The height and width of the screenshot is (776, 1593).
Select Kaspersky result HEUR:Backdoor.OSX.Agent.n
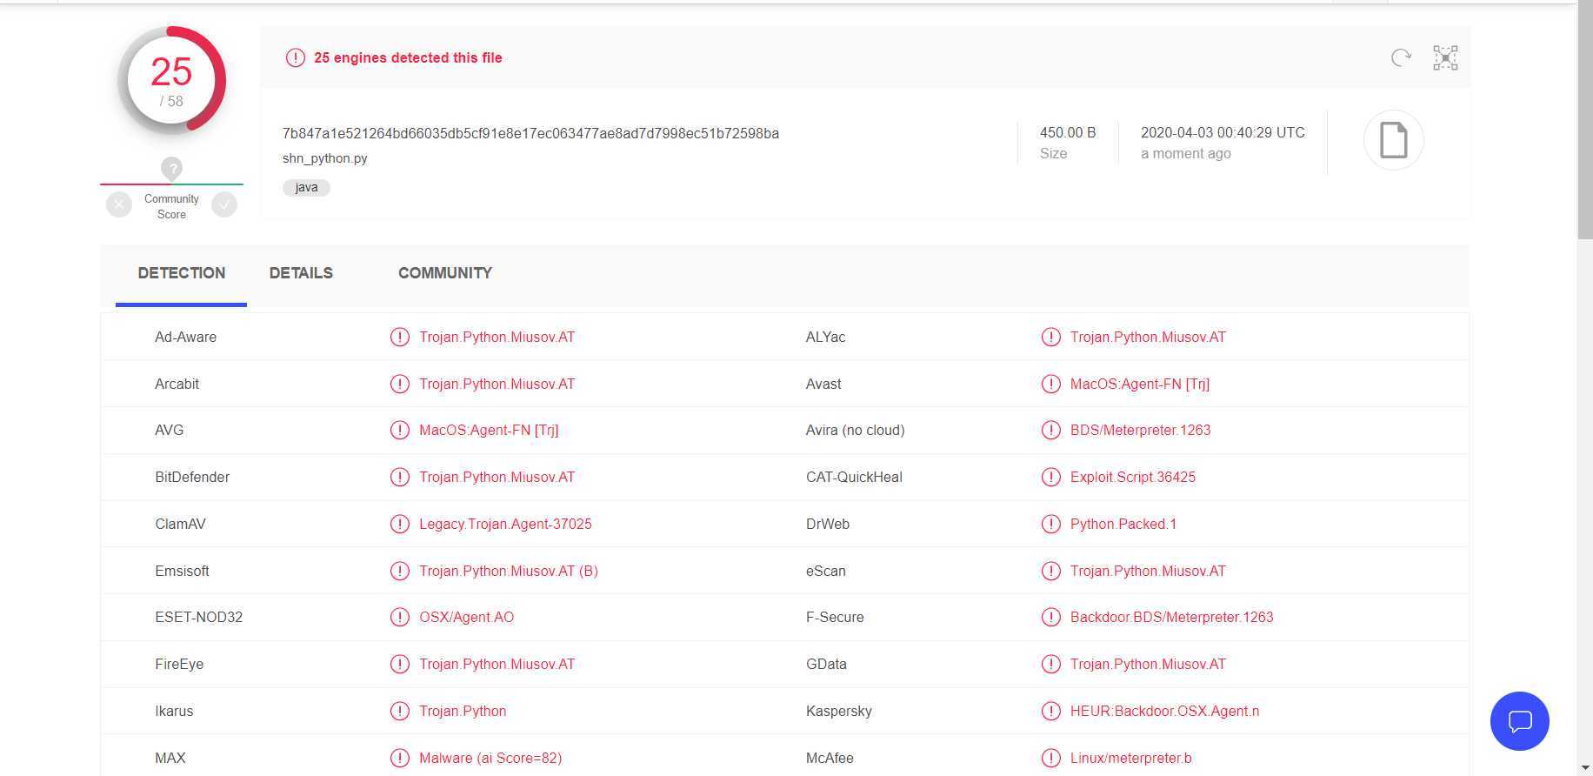click(x=1164, y=711)
